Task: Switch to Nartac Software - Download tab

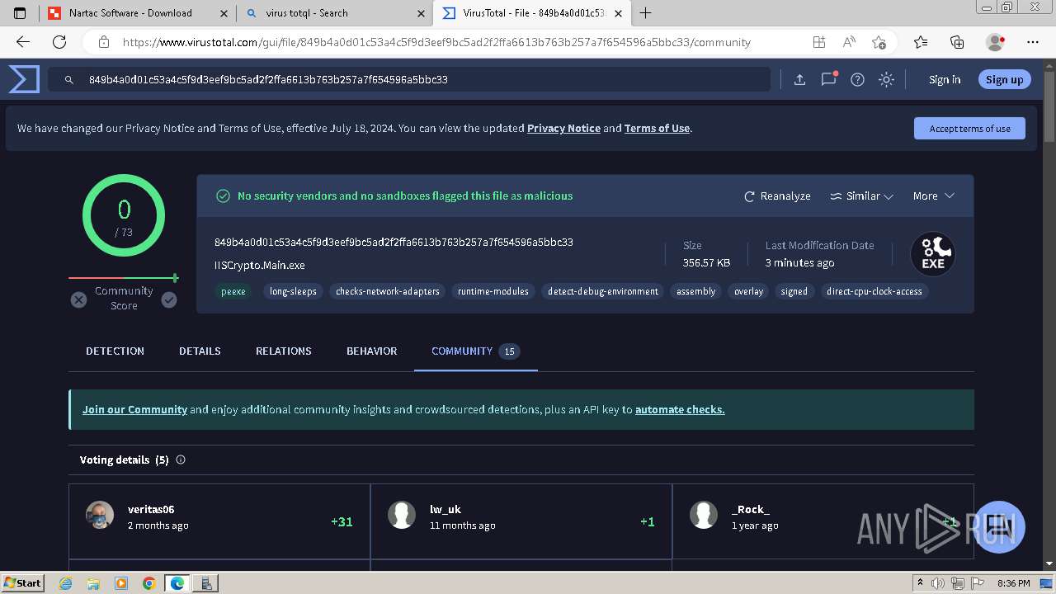Action: click(x=138, y=13)
